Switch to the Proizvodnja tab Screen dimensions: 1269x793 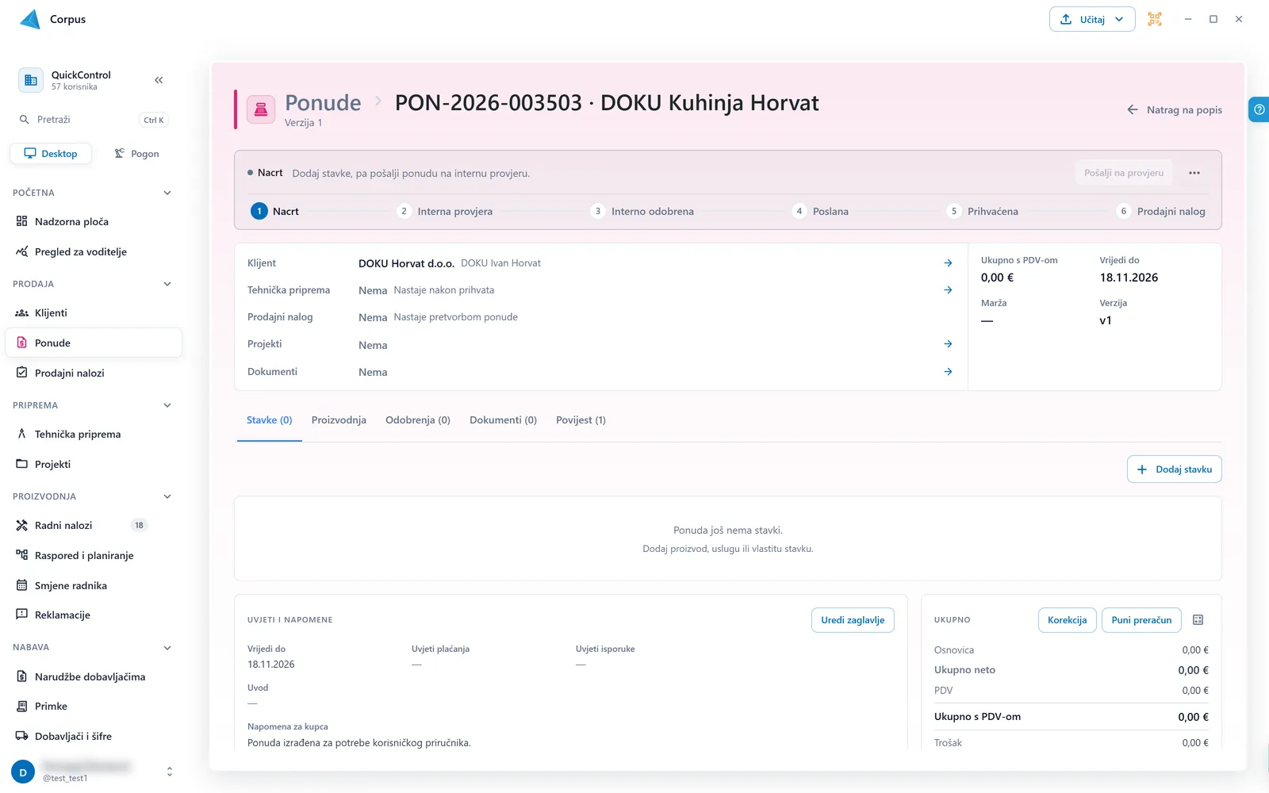[339, 420]
